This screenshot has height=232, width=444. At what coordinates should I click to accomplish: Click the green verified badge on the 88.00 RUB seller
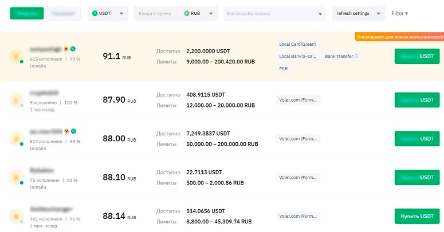pos(73,131)
